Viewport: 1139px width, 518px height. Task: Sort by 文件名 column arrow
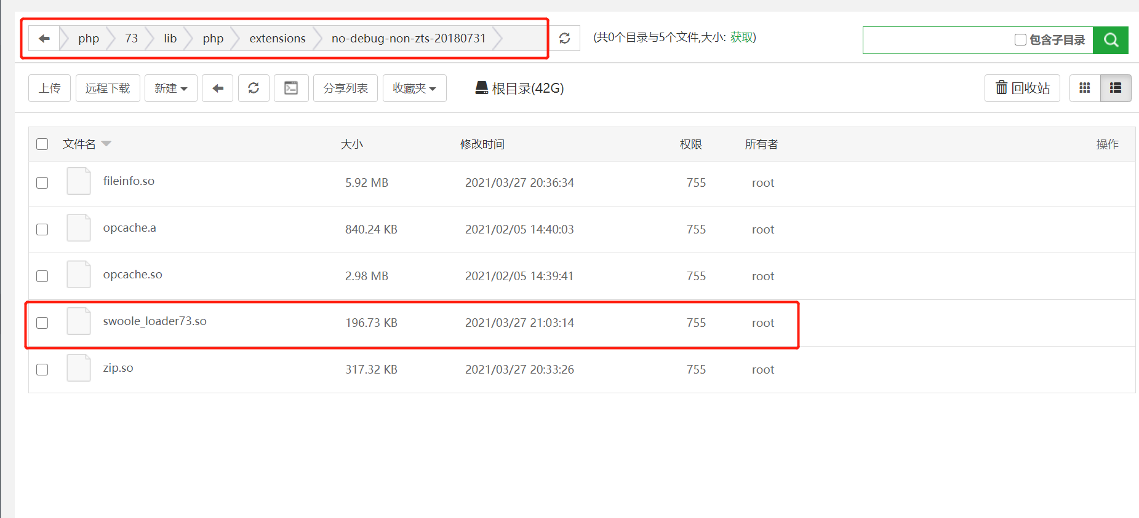(106, 144)
